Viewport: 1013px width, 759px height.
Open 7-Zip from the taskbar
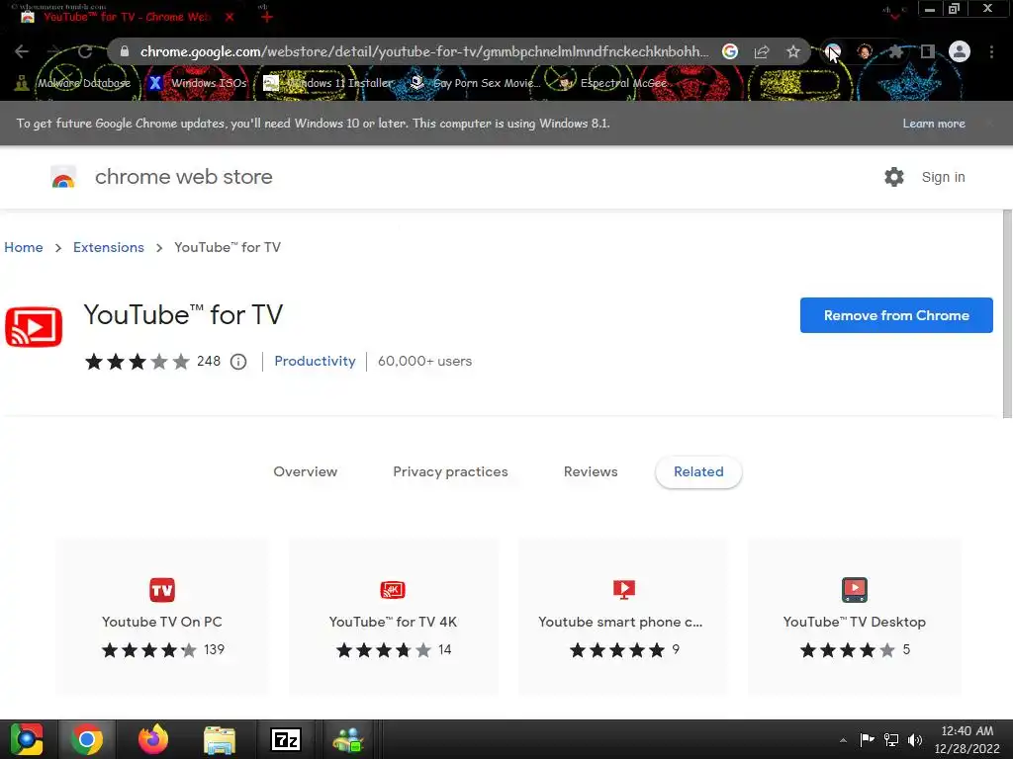coord(286,739)
